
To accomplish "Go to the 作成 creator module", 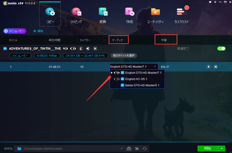I will tap(130, 15).
